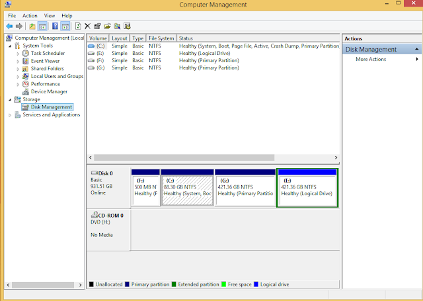Select the (F:) 500 MB partition block
Image resolution: width=423 pixels, height=301 pixels.
[145, 188]
